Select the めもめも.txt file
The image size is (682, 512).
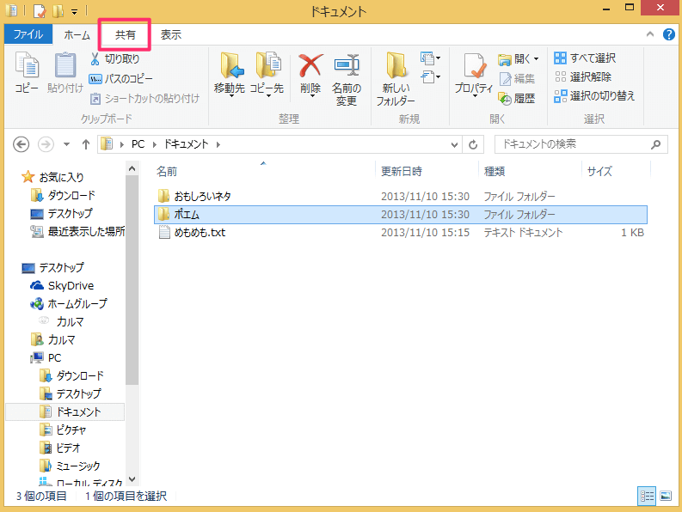(x=400, y=233)
